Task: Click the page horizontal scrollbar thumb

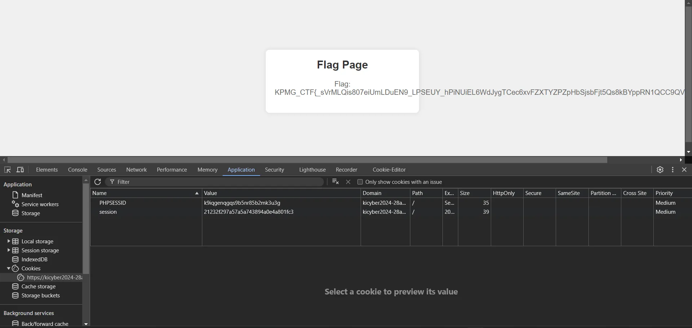Action: (x=307, y=160)
